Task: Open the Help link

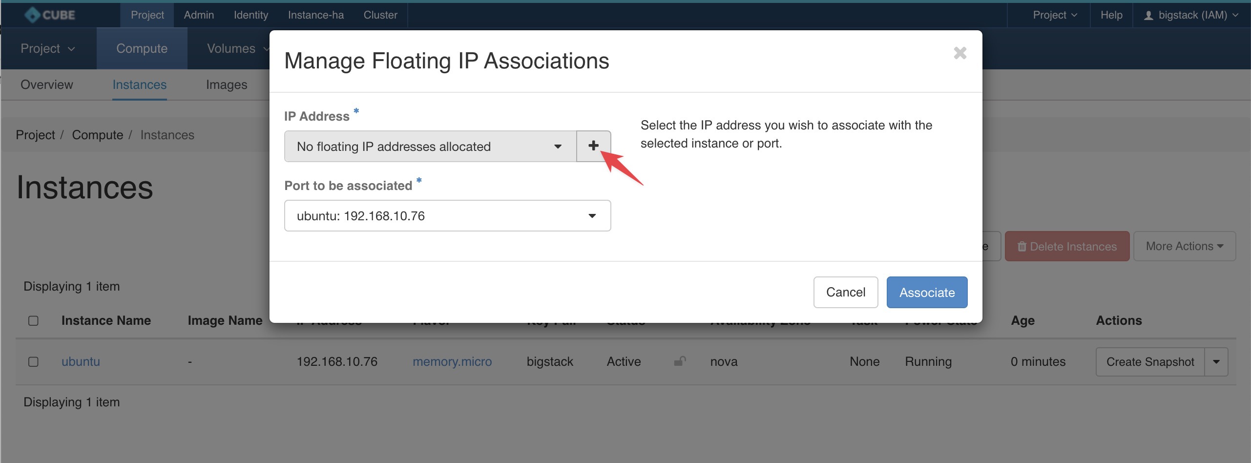Action: tap(1111, 15)
